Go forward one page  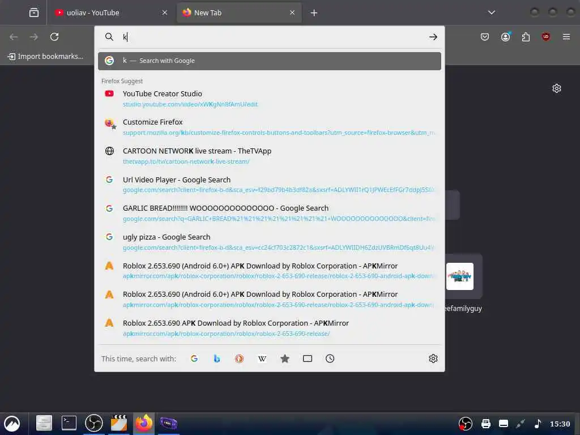click(x=33, y=37)
